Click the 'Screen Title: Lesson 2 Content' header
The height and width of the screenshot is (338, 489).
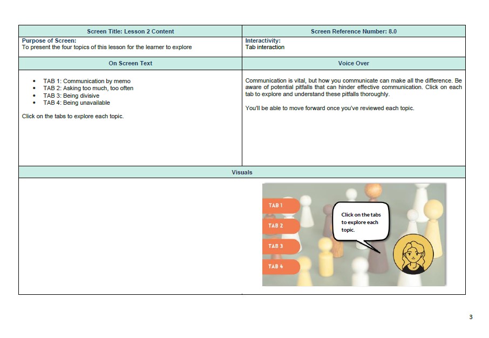[130, 31]
